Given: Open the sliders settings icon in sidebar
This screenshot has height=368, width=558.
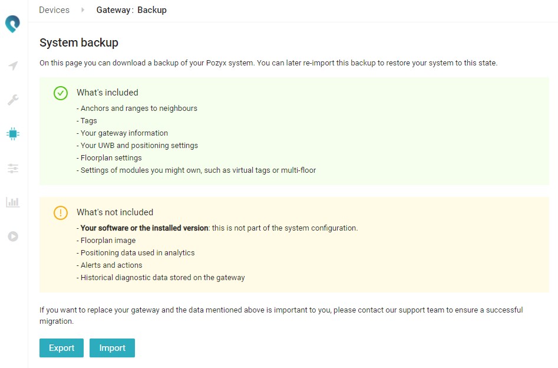Looking at the screenshot, I should 13,168.
